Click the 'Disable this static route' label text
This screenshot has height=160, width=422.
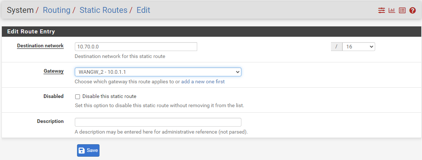click(x=109, y=96)
